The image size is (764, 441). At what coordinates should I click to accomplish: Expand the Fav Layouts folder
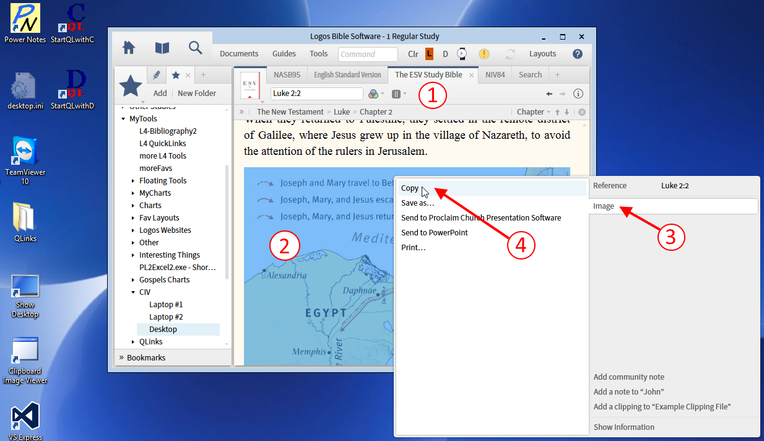click(x=133, y=218)
